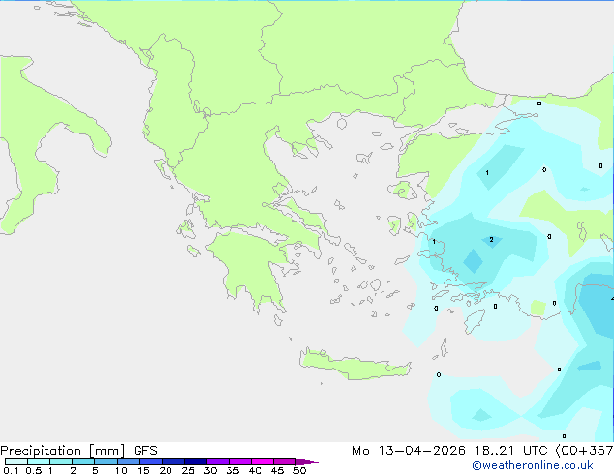This screenshot has width=614, height=474.
Task: Click the "50" legend label
Action: coord(299,470)
